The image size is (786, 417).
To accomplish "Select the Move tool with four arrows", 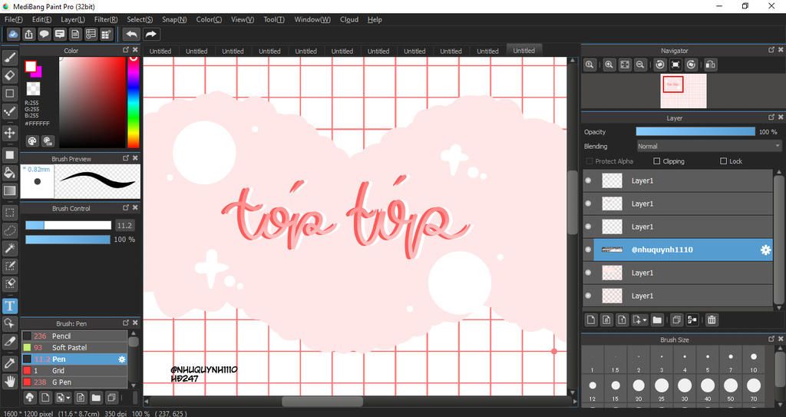I will [x=9, y=133].
